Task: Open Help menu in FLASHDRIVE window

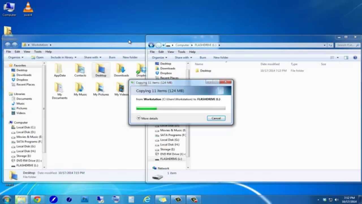Action: click(192, 52)
